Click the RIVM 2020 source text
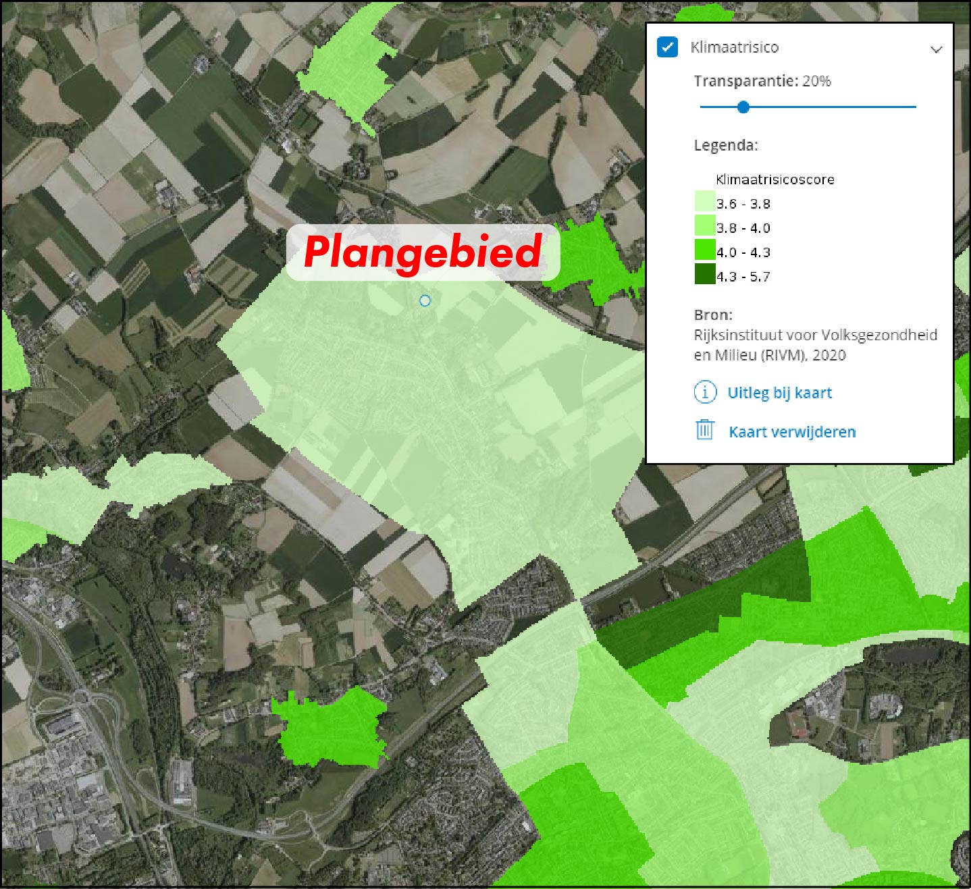 pyautogui.click(x=816, y=345)
